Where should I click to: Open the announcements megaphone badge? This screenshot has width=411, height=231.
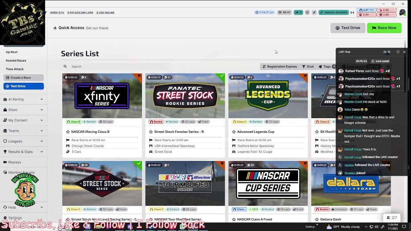(x=298, y=13)
